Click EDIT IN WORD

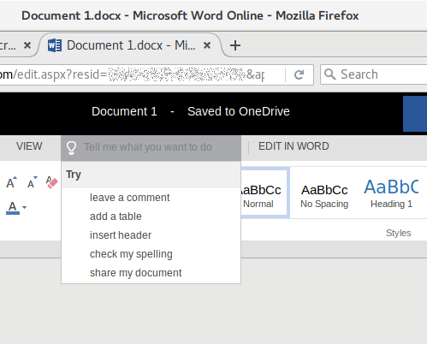[x=294, y=146]
